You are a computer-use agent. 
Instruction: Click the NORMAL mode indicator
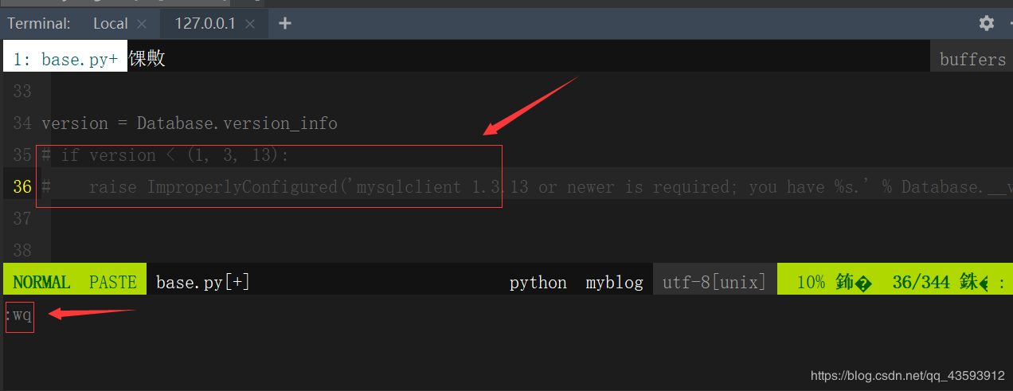pos(41,283)
